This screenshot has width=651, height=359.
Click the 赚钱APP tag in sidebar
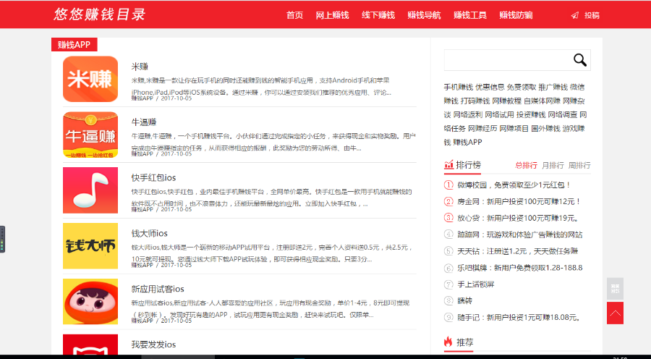[467, 142]
